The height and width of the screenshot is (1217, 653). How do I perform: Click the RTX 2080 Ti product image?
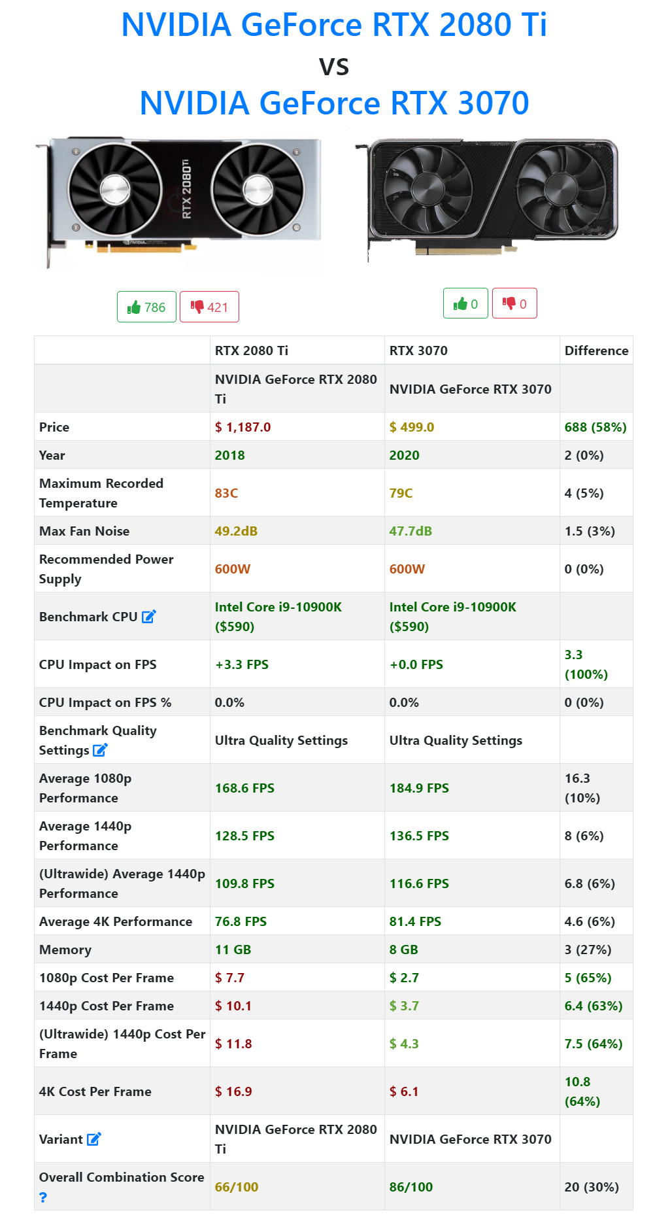(178, 203)
